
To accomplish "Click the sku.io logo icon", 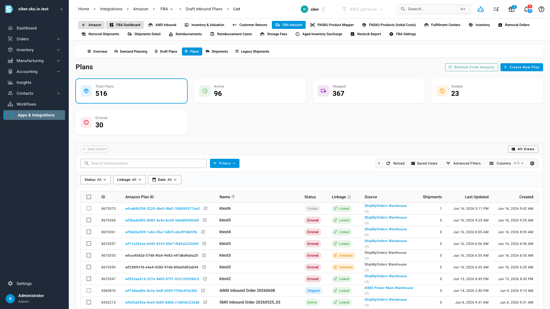I will [x=9, y=9].
